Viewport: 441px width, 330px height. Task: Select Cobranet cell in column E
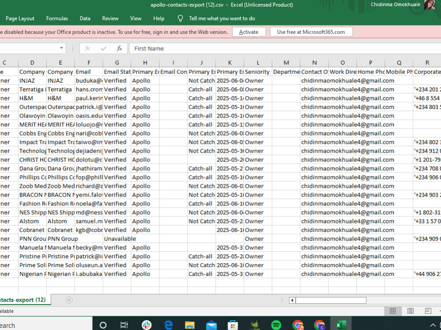60,230
